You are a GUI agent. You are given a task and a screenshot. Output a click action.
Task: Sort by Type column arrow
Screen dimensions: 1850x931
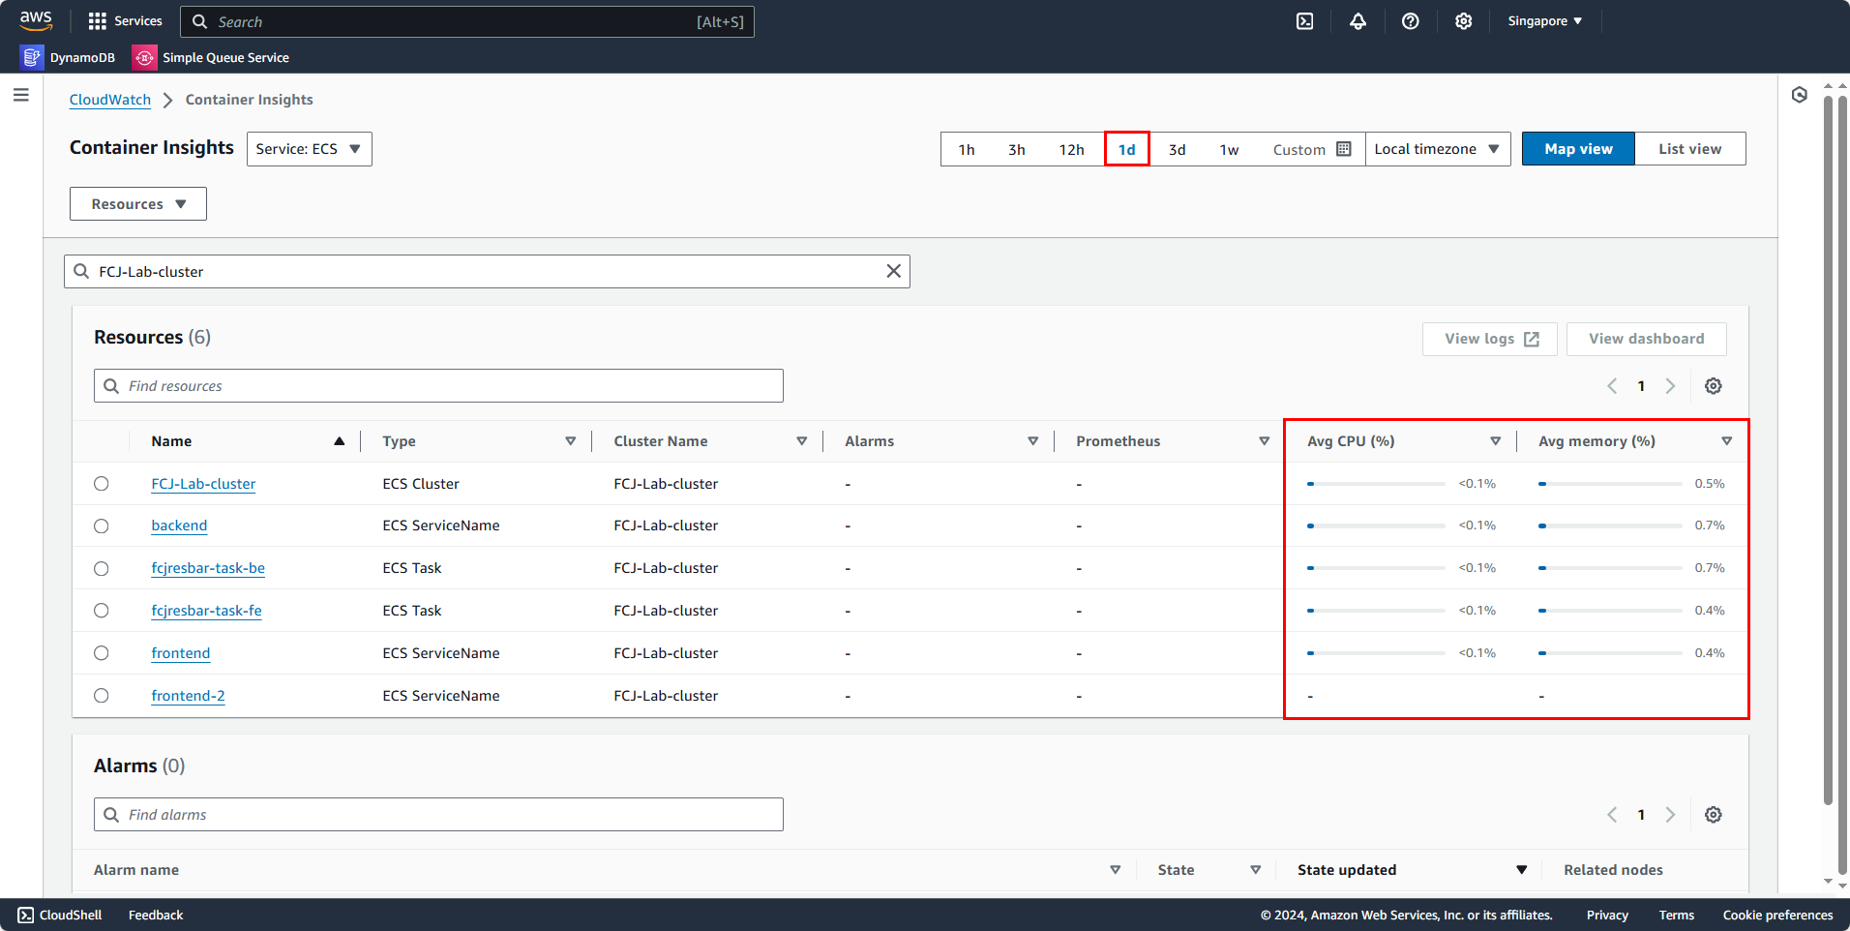(x=571, y=441)
